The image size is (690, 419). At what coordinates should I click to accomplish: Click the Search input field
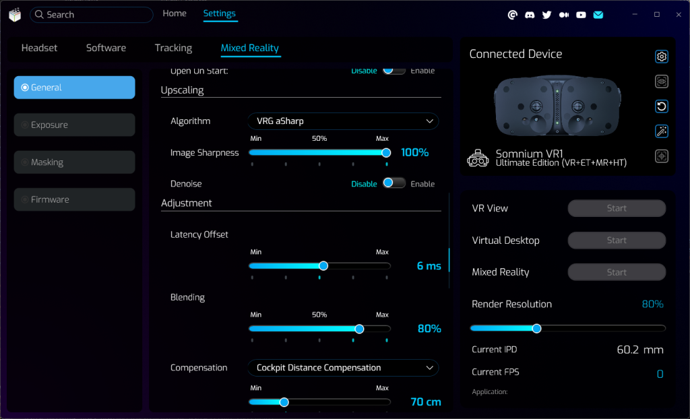(x=94, y=15)
